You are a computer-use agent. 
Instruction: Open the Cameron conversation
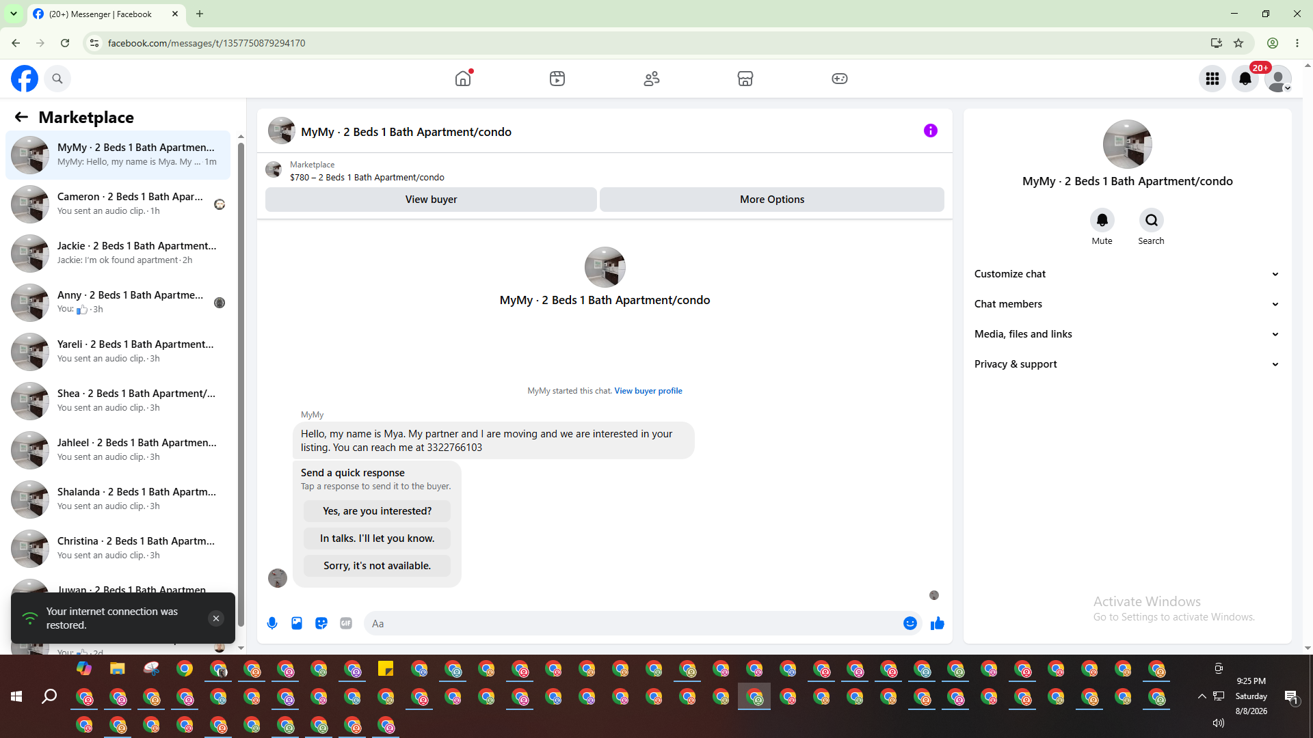(118, 204)
